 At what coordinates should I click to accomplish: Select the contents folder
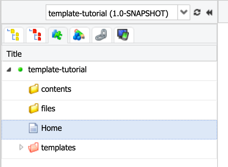(109, 89)
